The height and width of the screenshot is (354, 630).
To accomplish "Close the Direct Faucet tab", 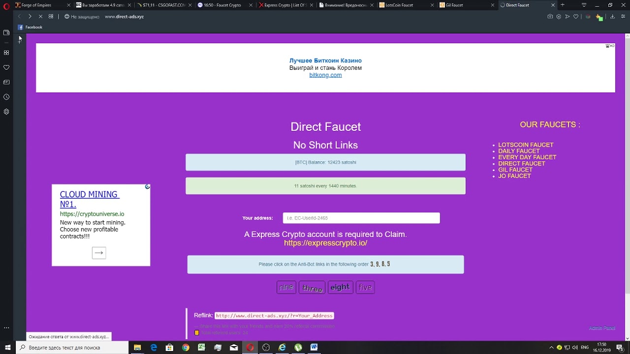I will [x=553, y=5].
